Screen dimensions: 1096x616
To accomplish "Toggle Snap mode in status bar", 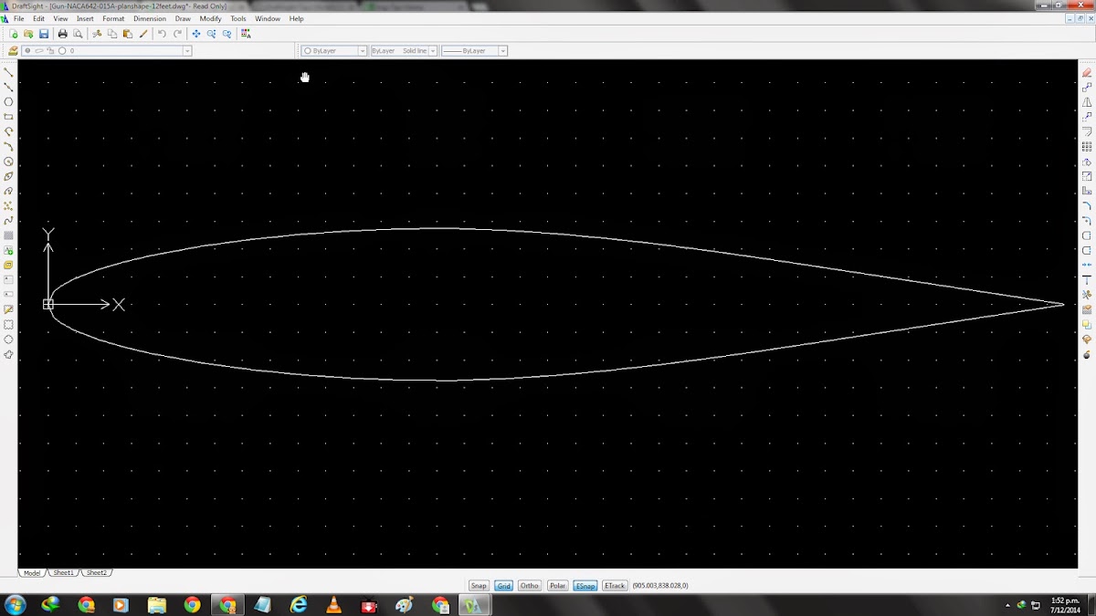I will [479, 586].
